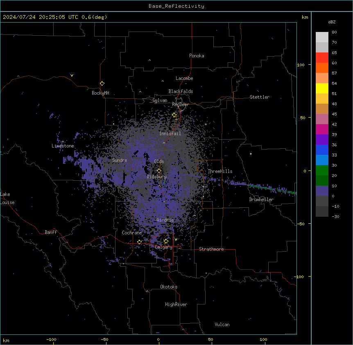353x345 pixels.
Task: Click the Innisfail label
Action: point(170,134)
